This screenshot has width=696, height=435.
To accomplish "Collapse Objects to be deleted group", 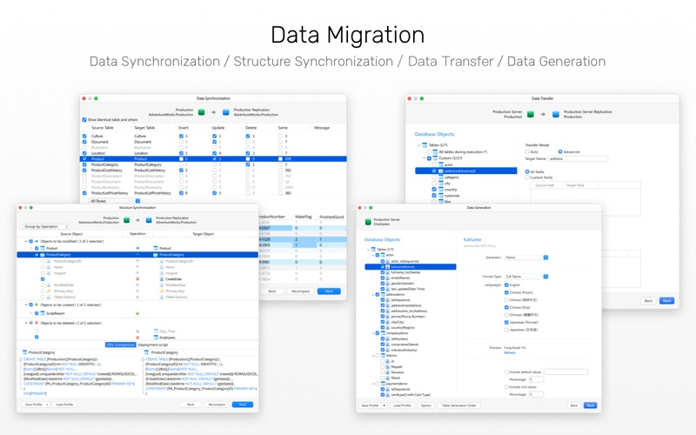I will [26, 323].
